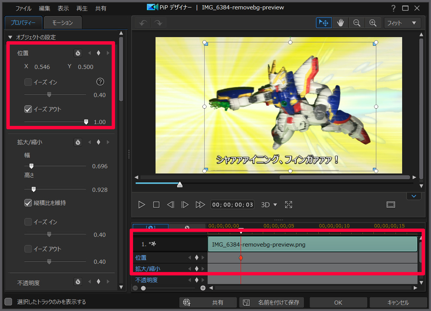Uncheck 縦横比を維持 checkbox
The width and height of the screenshot is (431, 311).
[x=28, y=203]
